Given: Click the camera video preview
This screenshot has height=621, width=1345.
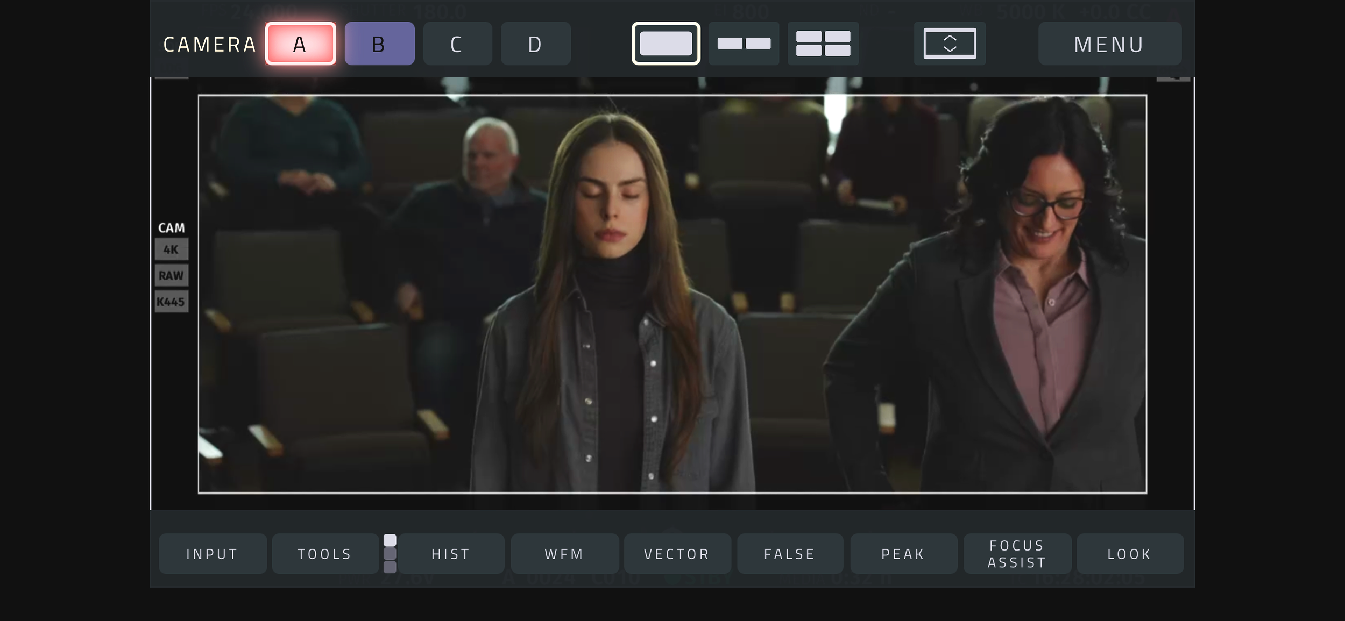Looking at the screenshot, I should [672, 294].
